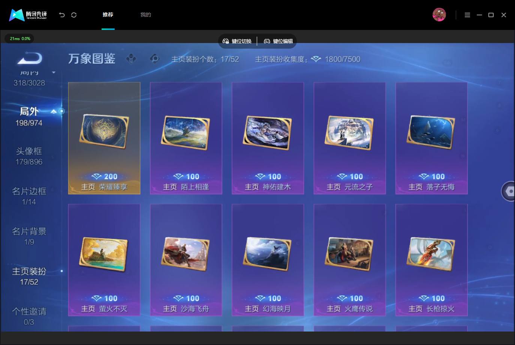This screenshot has width=515, height=345.
Task: Select 名片背景 1/9 sidebar item
Action: [x=29, y=236]
